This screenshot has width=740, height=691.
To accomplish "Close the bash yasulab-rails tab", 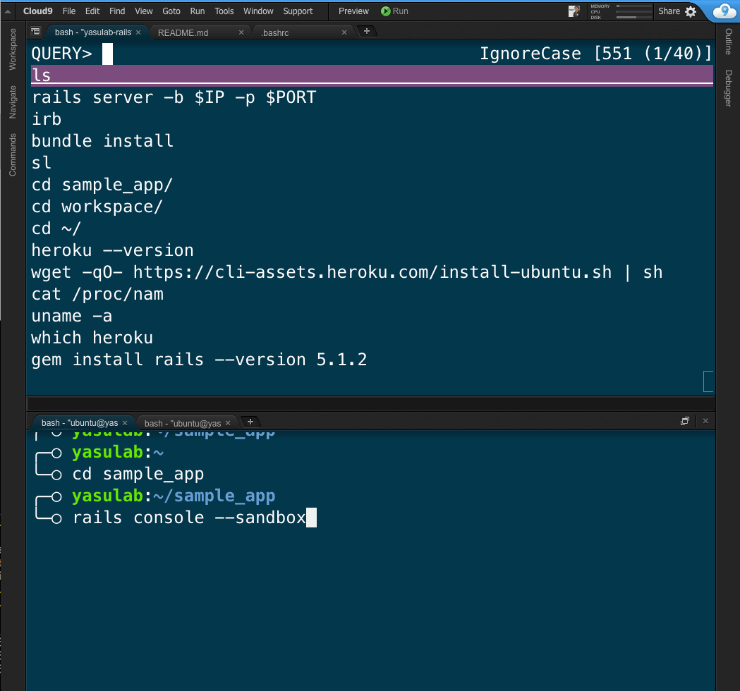I will (138, 32).
